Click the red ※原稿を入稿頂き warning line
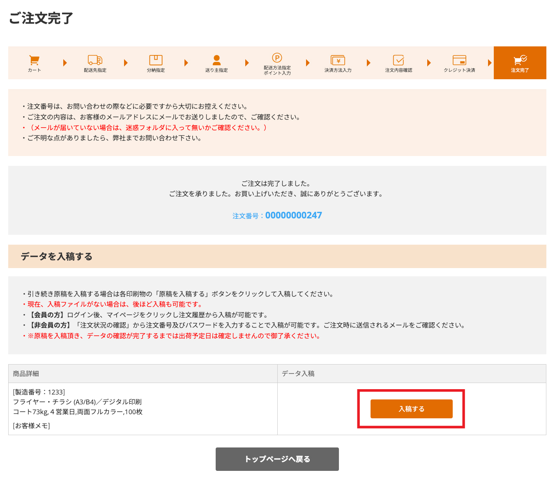Viewport: 555px width, 484px height. (x=172, y=336)
